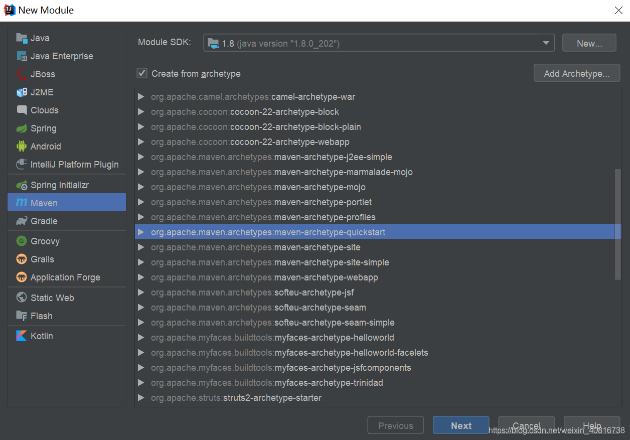630x440 pixels.
Task: Select Java Enterprise project type
Action: click(67, 56)
